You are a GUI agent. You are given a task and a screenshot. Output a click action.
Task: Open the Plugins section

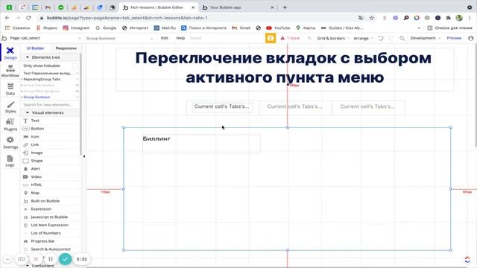point(10,124)
